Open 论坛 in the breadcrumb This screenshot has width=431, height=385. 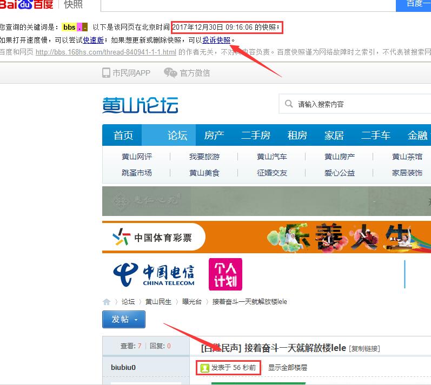tap(128, 302)
